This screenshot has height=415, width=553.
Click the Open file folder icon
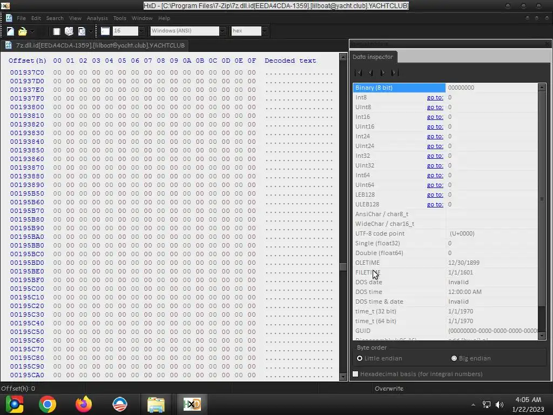pos(22,31)
